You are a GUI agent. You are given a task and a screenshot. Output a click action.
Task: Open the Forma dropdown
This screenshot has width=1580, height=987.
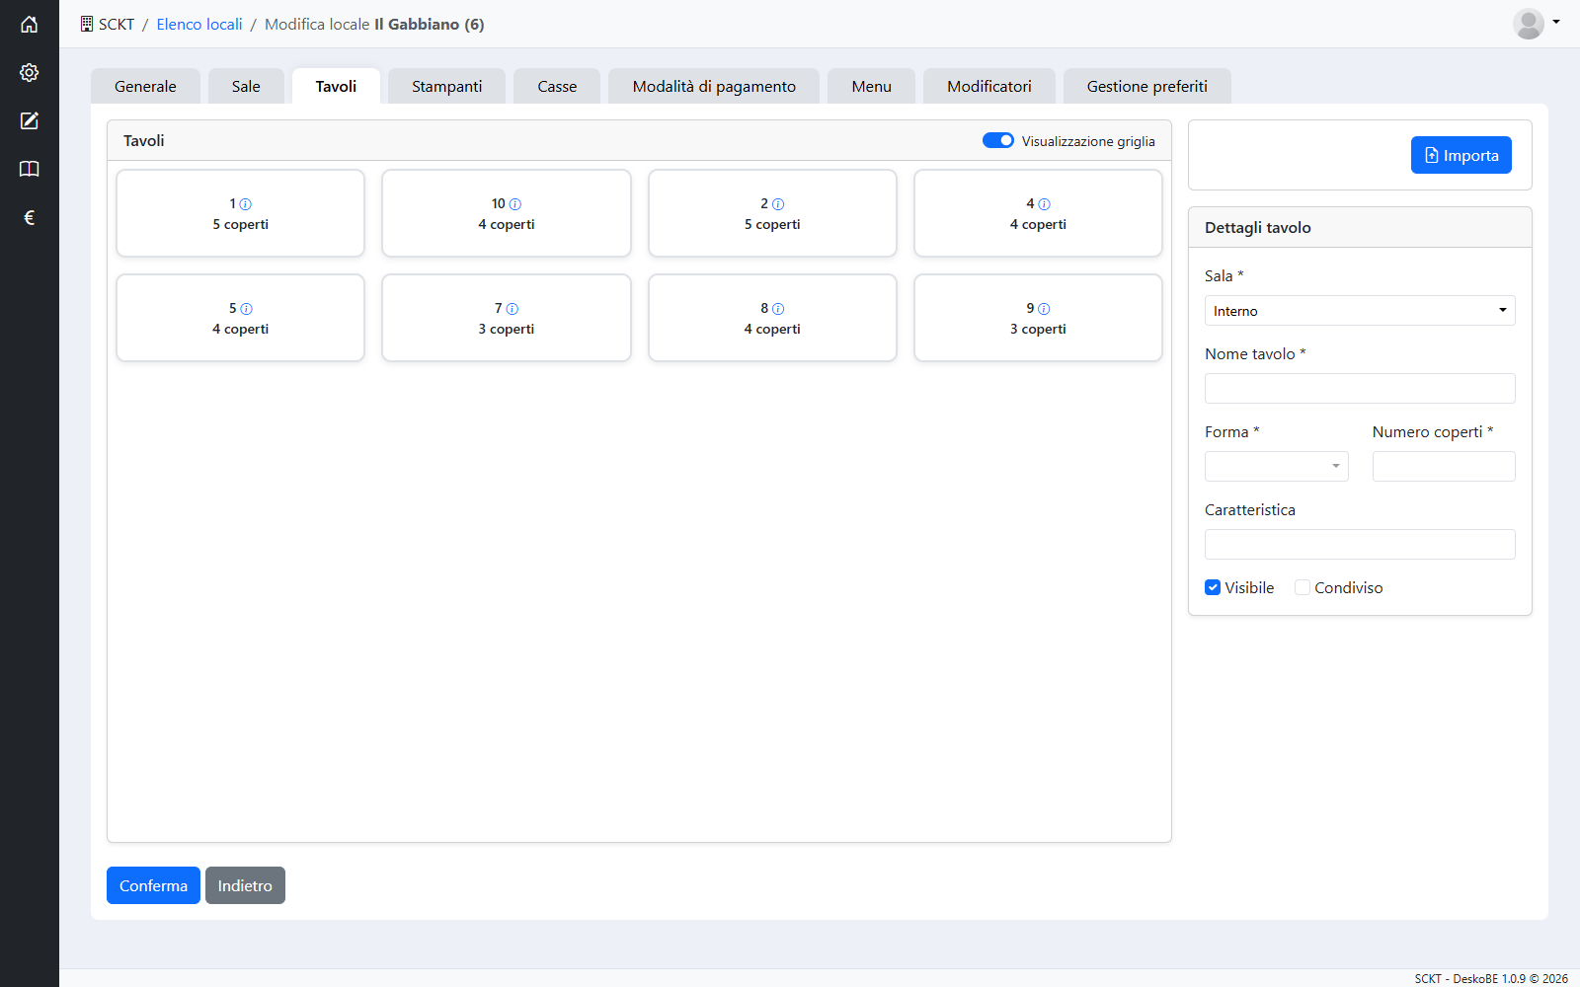click(1276, 466)
